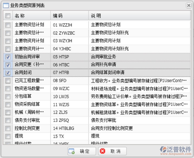Uncheck the 合同封闭 row checkbox
Screen dimensions: 194x158
pyautogui.click(x=8, y=72)
